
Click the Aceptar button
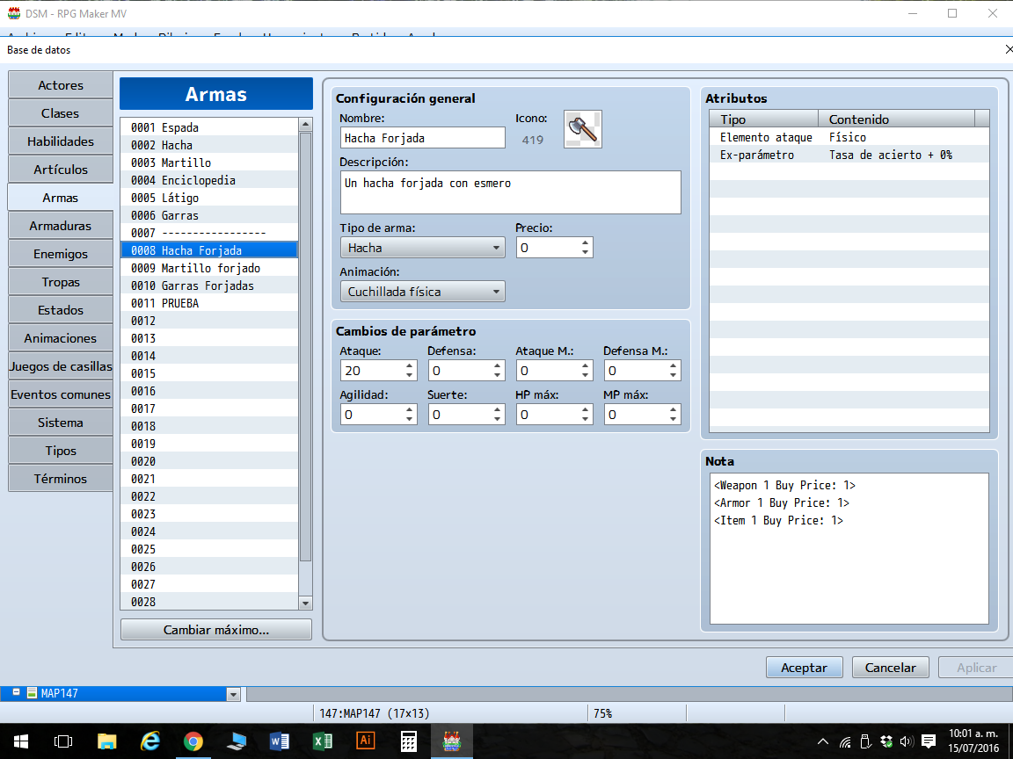tap(805, 668)
